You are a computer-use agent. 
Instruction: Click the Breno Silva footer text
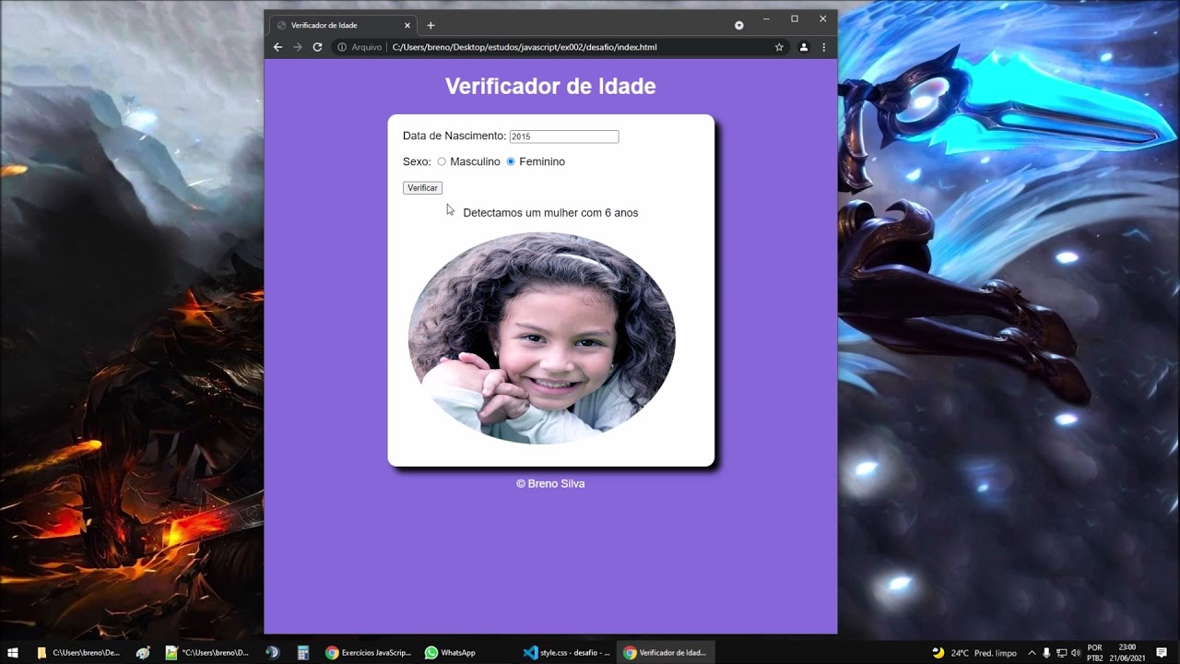pos(550,484)
